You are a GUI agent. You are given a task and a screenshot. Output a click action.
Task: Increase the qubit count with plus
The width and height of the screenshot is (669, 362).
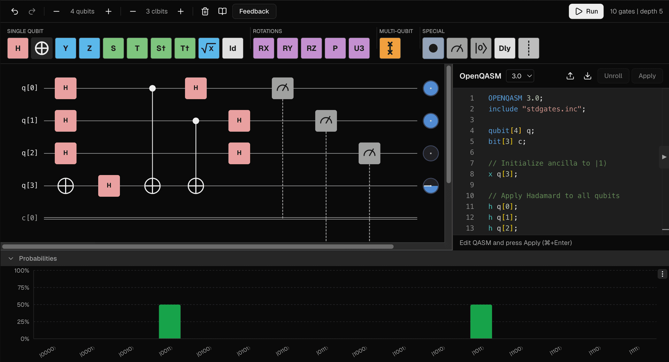[108, 11]
